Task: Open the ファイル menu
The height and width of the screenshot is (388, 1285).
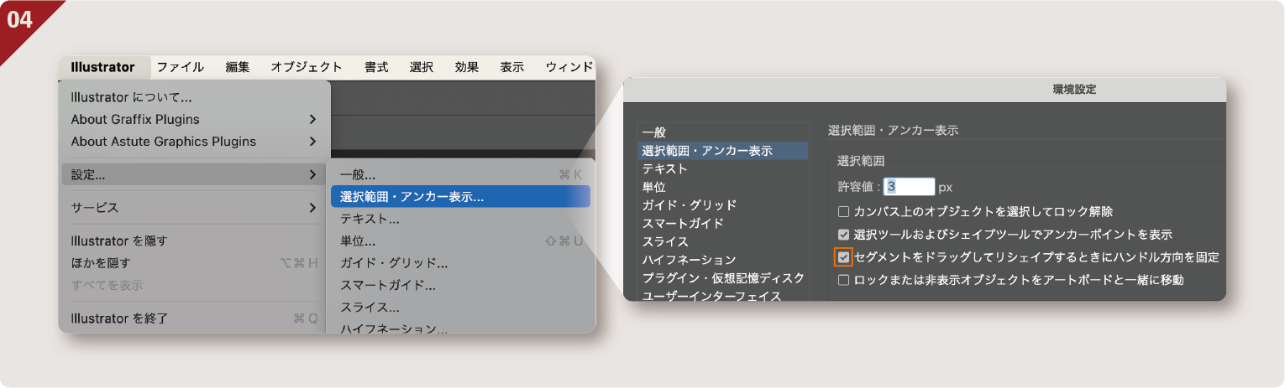Action: point(180,68)
